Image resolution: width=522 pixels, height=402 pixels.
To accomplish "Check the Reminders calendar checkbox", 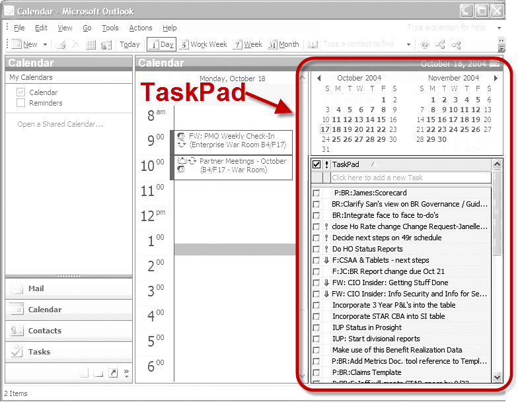I will (21, 103).
